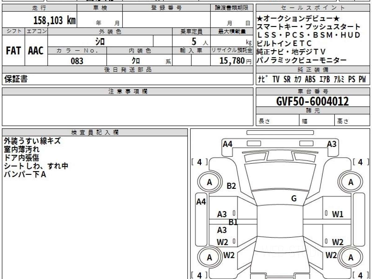The image size is (372, 279).
Task: Click the 外装色 header cell
Action: [x=110, y=31]
